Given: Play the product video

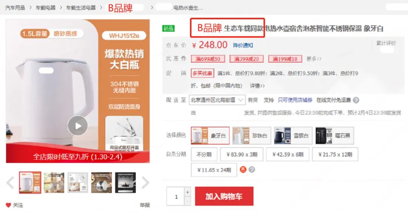Looking at the screenshot, I should click(77, 126).
